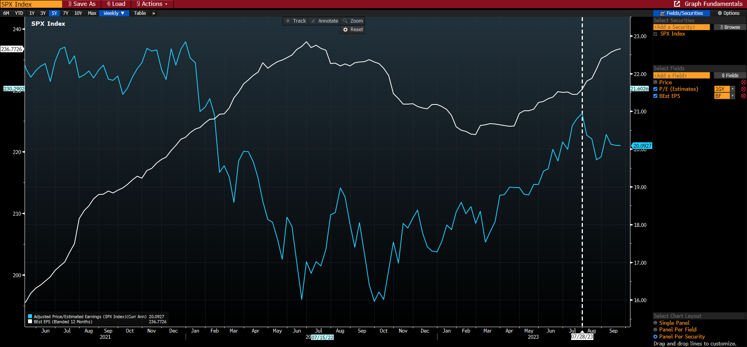Click the crosshair icon in the Track button
This screenshot has height=347, width=747.
tap(288, 21)
